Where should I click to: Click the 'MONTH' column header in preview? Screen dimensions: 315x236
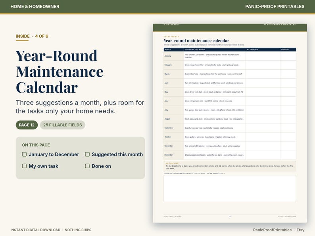(x=168, y=49)
